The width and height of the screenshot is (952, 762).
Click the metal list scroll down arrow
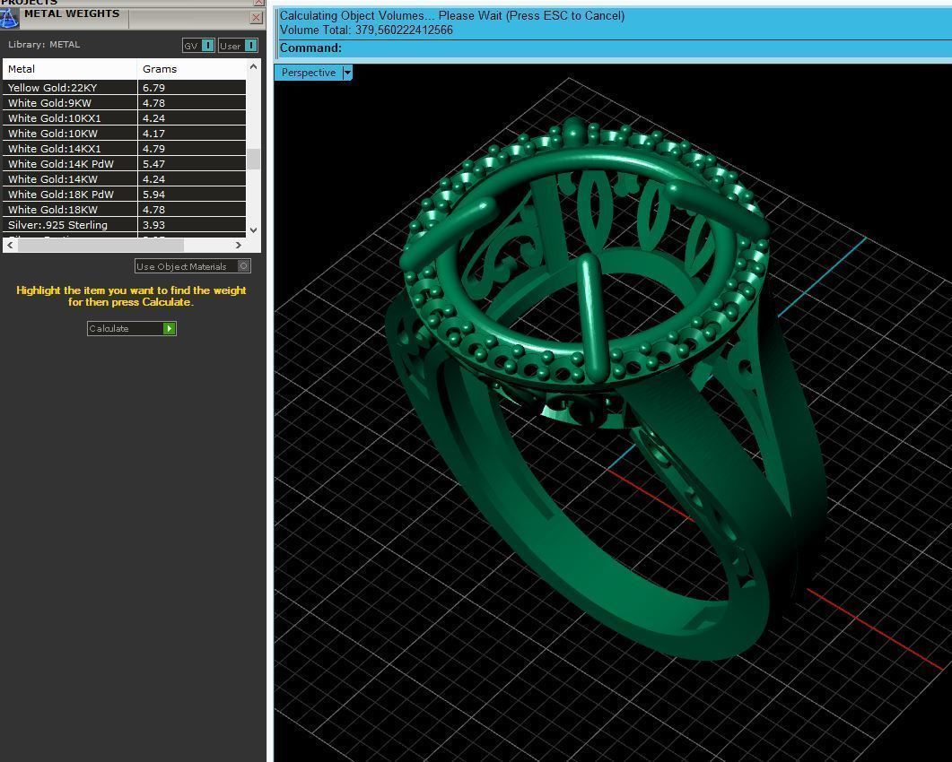pos(254,229)
